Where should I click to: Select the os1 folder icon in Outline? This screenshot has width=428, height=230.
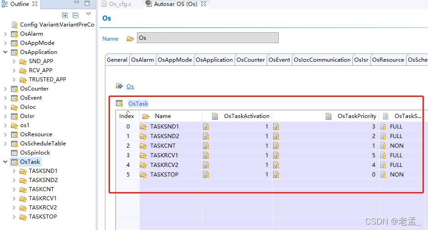pyautogui.click(x=14, y=125)
